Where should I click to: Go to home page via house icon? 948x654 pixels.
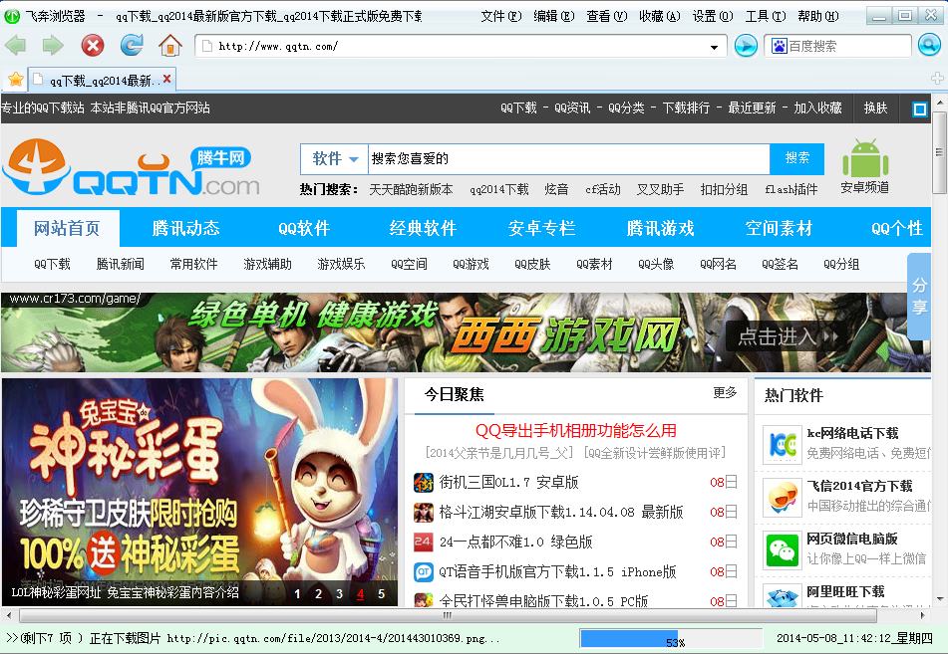pyautogui.click(x=169, y=45)
